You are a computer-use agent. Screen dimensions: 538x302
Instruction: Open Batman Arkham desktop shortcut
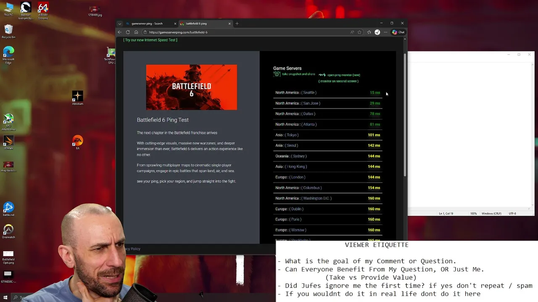[x=26, y=11]
